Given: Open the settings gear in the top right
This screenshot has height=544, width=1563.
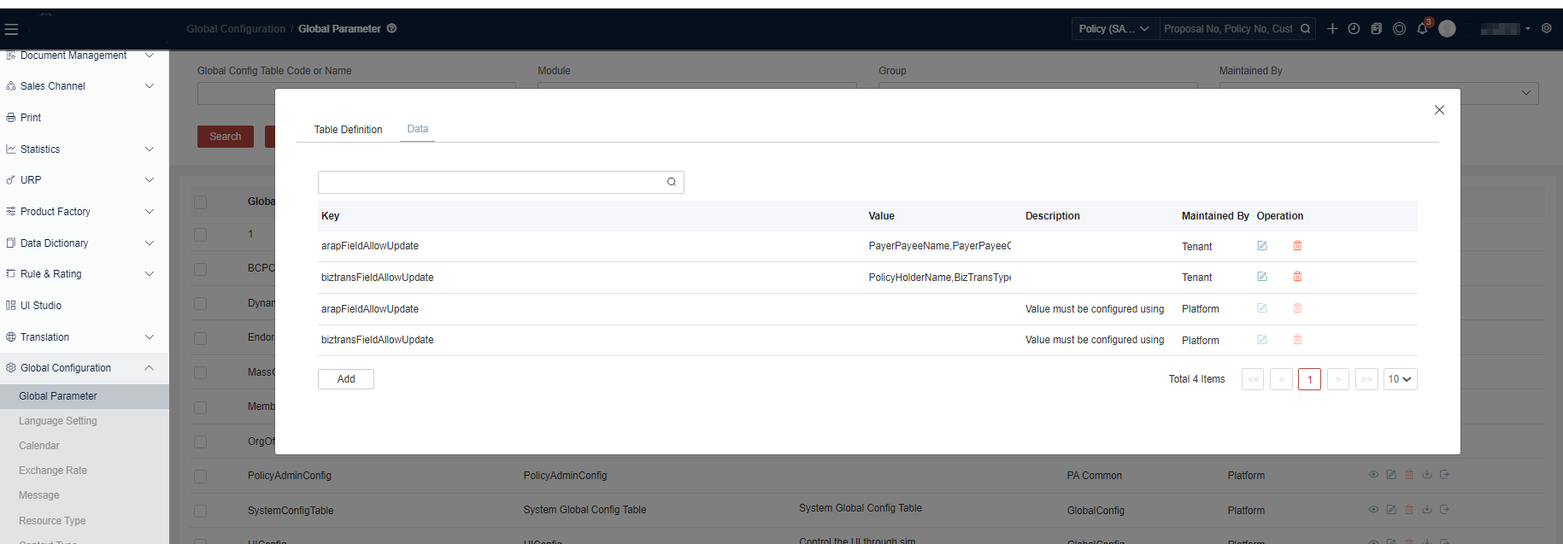Looking at the screenshot, I should (1547, 28).
